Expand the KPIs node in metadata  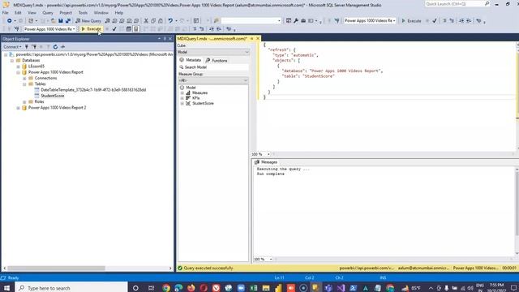click(x=182, y=98)
